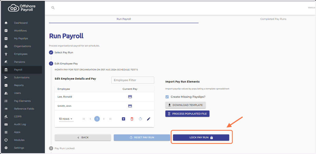The height and width of the screenshot is (154, 316).
Task: Click the Reports chart icon
Action: pos(6,85)
